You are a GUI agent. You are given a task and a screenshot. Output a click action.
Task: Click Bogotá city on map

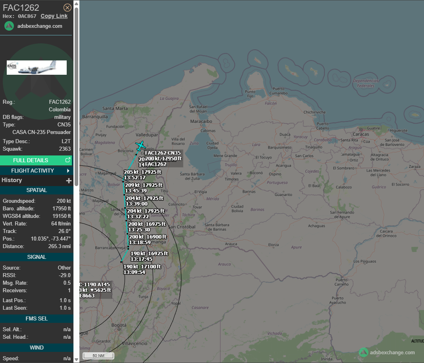[119, 325]
